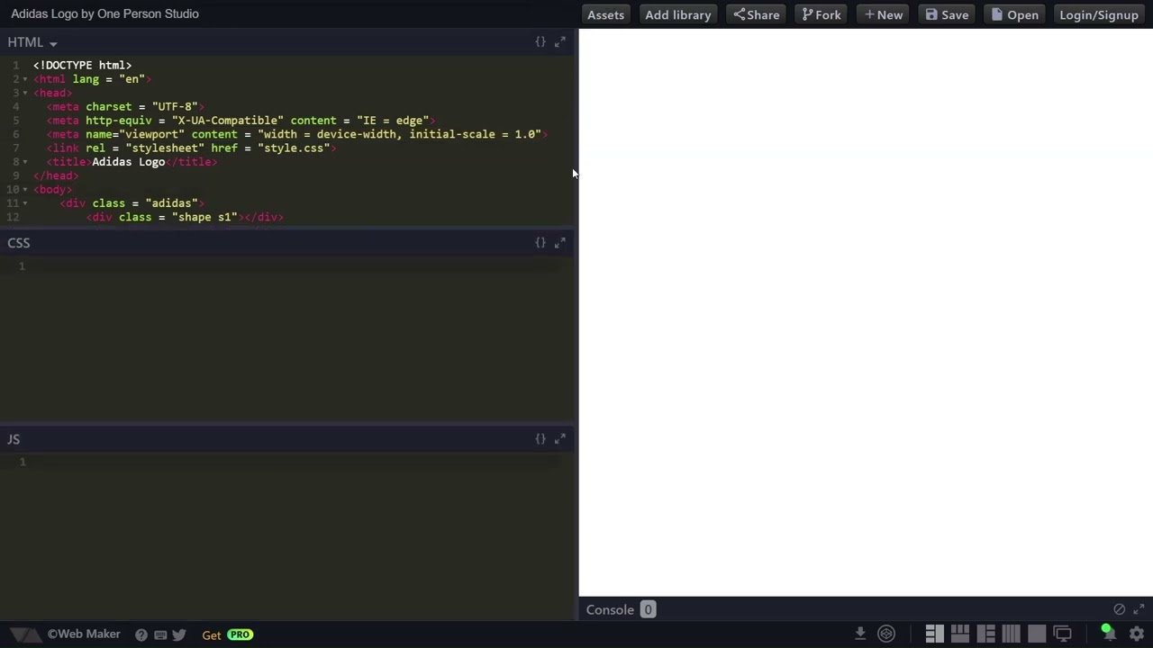Click the <!DOCTYPE html> line
Image resolution: width=1153 pixels, height=648 pixels.
point(82,66)
